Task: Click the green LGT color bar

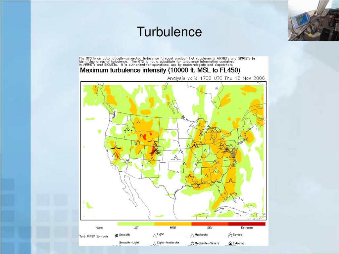Action: [x=136, y=224]
